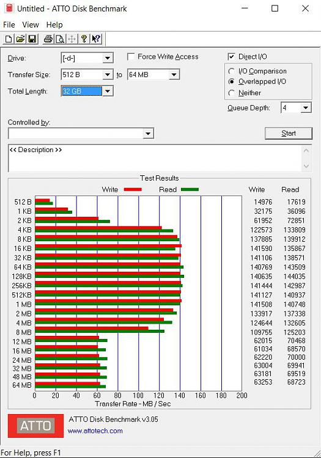Click inside the Description text box
The height and width of the screenshot is (458, 321).
[155, 158]
